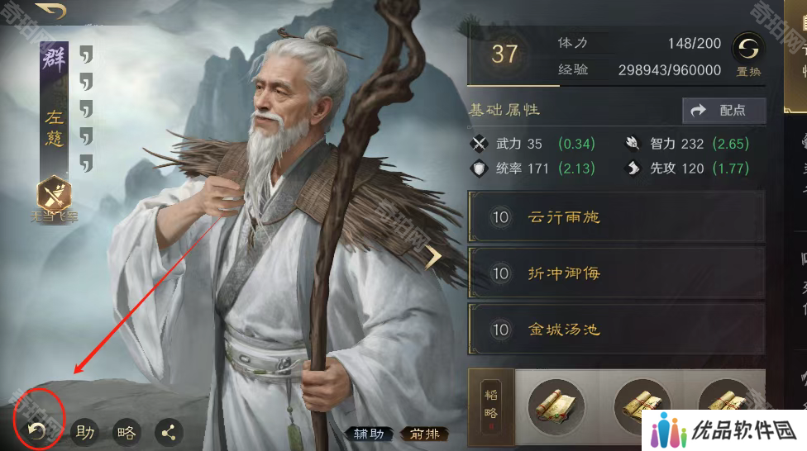This screenshot has height=451, width=807.
Task: Select the 韬略 tab label
Action: 491,406
